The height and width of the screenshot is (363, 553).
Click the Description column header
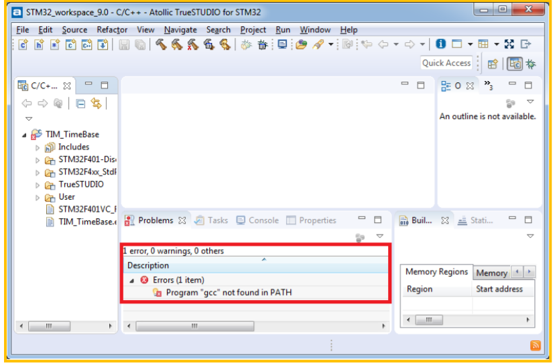(x=256, y=265)
